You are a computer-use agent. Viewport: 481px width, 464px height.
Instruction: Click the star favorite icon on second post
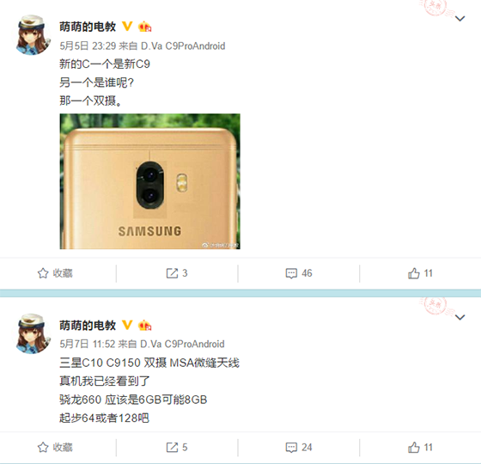coord(43,447)
